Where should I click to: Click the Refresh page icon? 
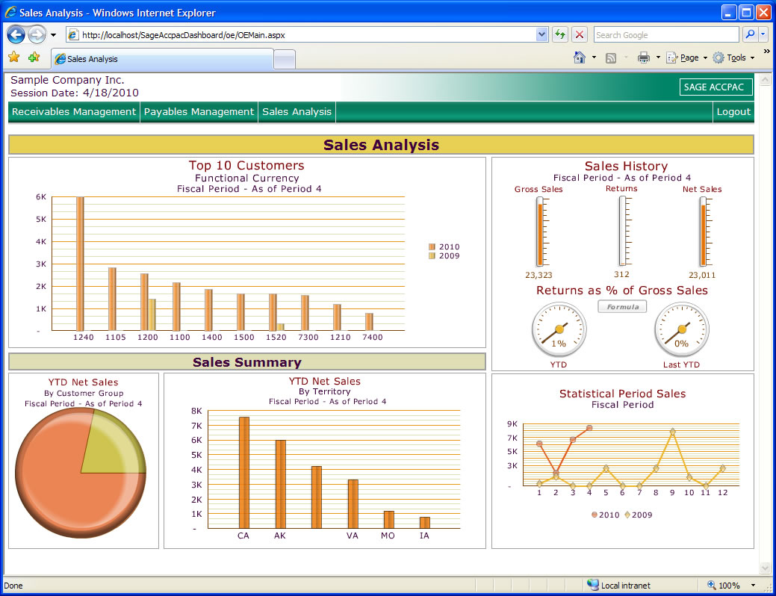[x=560, y=34]
